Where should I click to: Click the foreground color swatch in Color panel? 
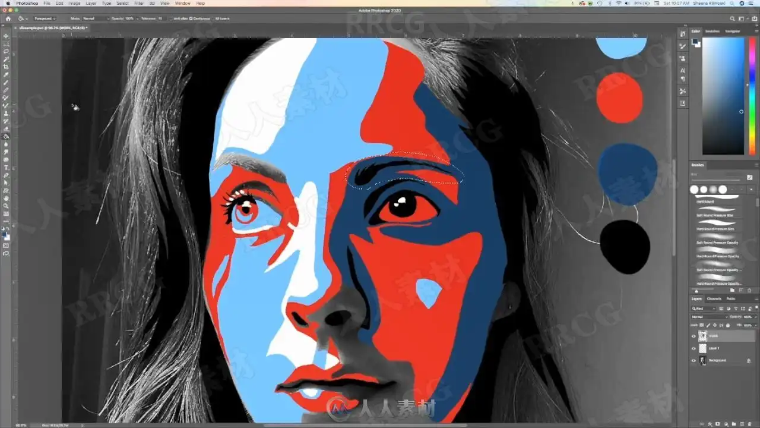[695, 42]
